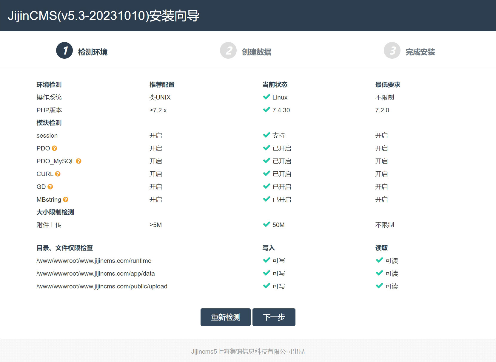The width and height of the screenshot is (496, 362).
Task: Click the step 2 circle icon
Action: [228, 50]
